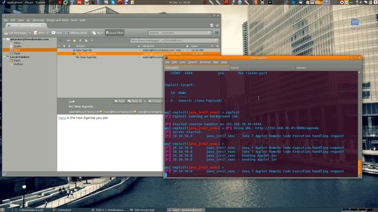The height and width of the screenshot is (212, 378).
Task: Select Trash under Local Folders
Action: coord(17,61)
